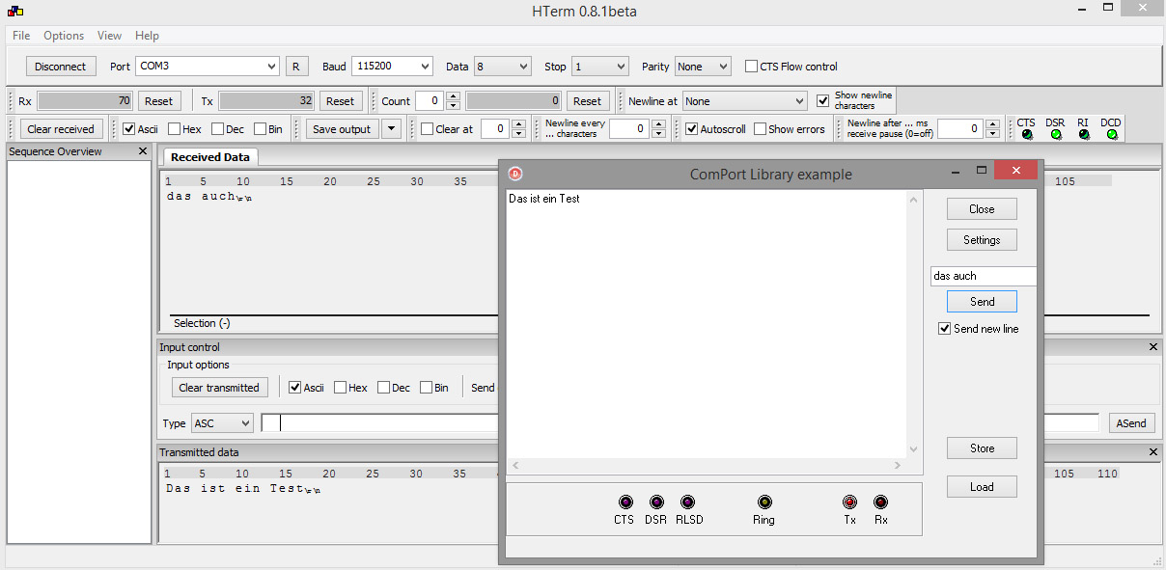Toggle Send new line in ComPort window
The width and height of the screenshot is (1166, 570).
[x=945, y=329]
